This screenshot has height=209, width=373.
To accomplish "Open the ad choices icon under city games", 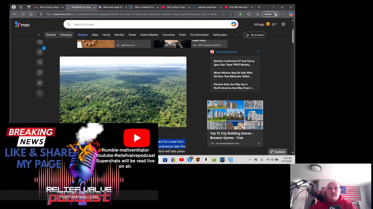I will (x=259, y=143).
